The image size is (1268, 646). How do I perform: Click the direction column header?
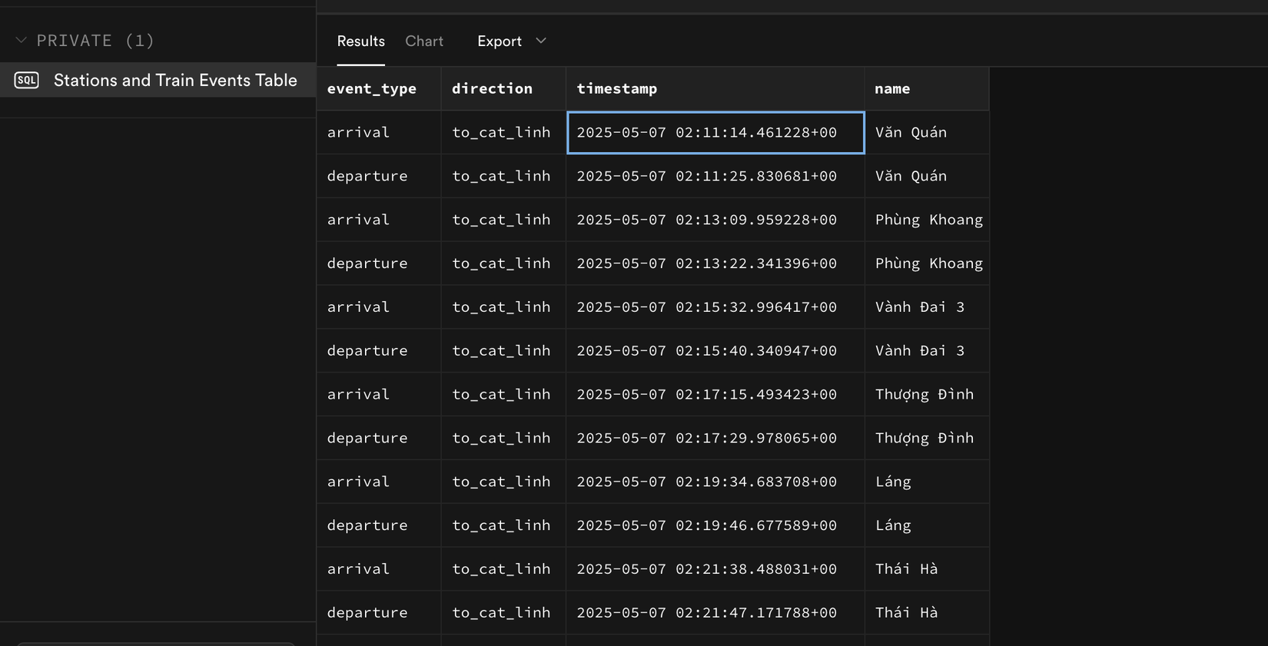(x=492, y=89)
